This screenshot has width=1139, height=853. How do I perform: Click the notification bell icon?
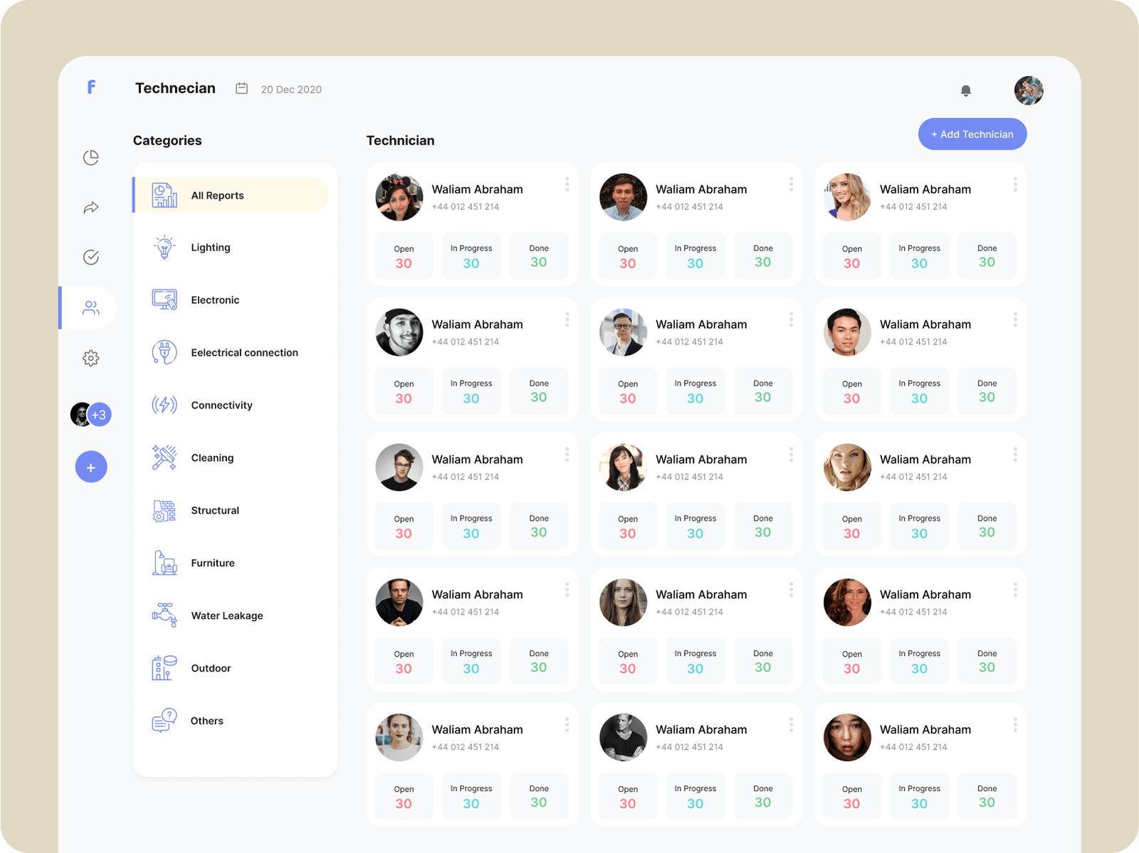pyautogui.click(x=965, y=90)
